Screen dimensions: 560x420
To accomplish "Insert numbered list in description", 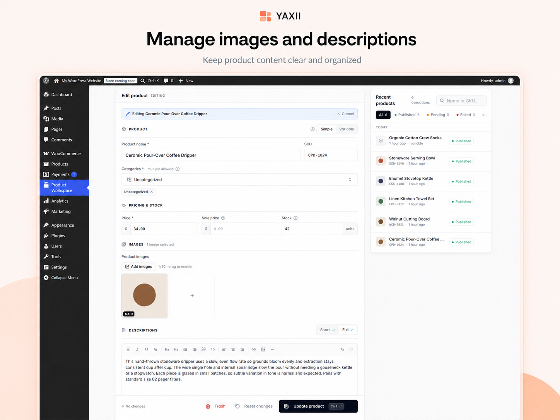I will [x=195, y=349].
